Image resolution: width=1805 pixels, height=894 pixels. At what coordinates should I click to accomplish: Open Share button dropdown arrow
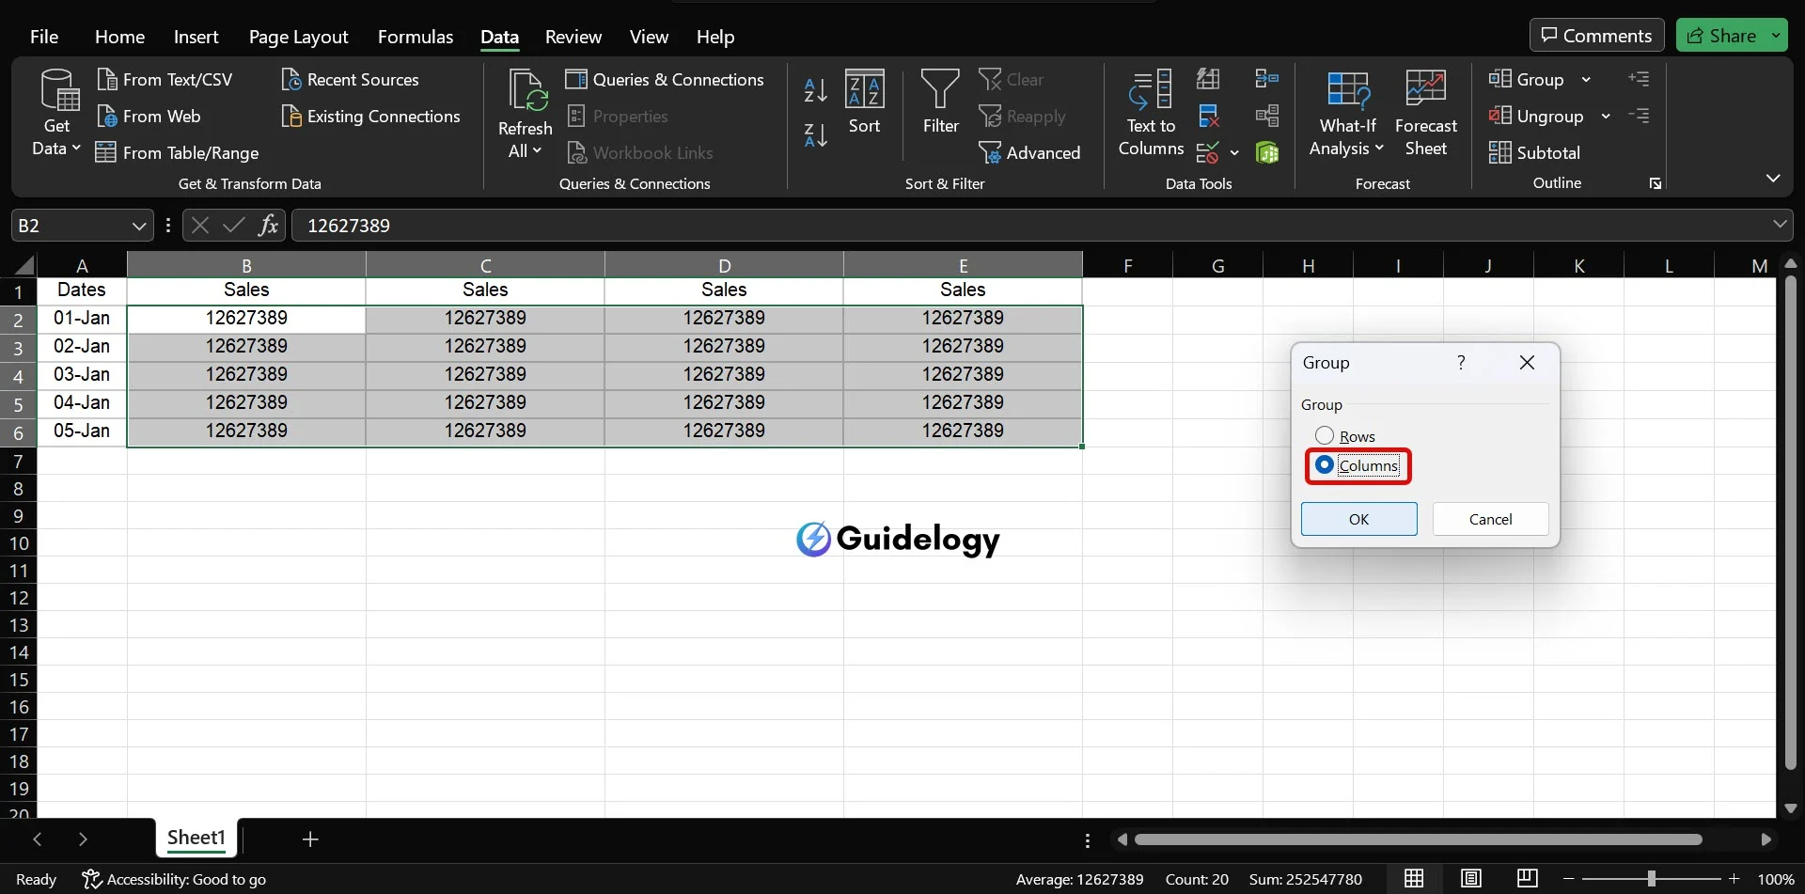point(1776,36)
